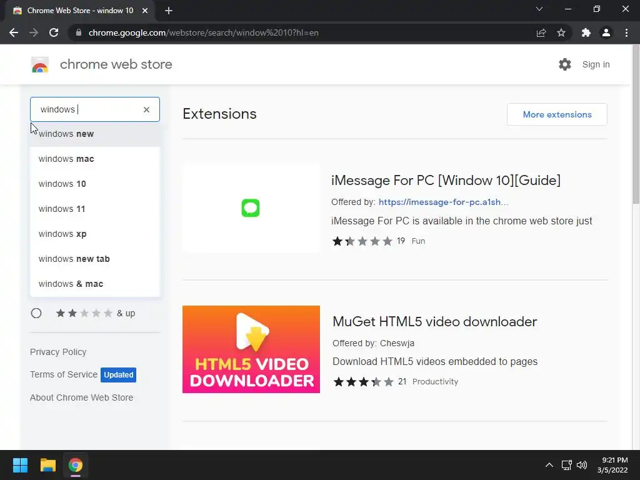Reload the Chrome Web Store page
The width and height of the screenshot is (640, 480).
[54, 32]
